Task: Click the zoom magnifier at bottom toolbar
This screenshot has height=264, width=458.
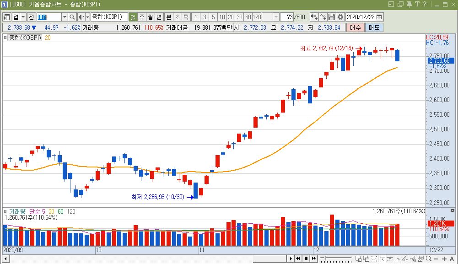Action: (x=429, y=259)
